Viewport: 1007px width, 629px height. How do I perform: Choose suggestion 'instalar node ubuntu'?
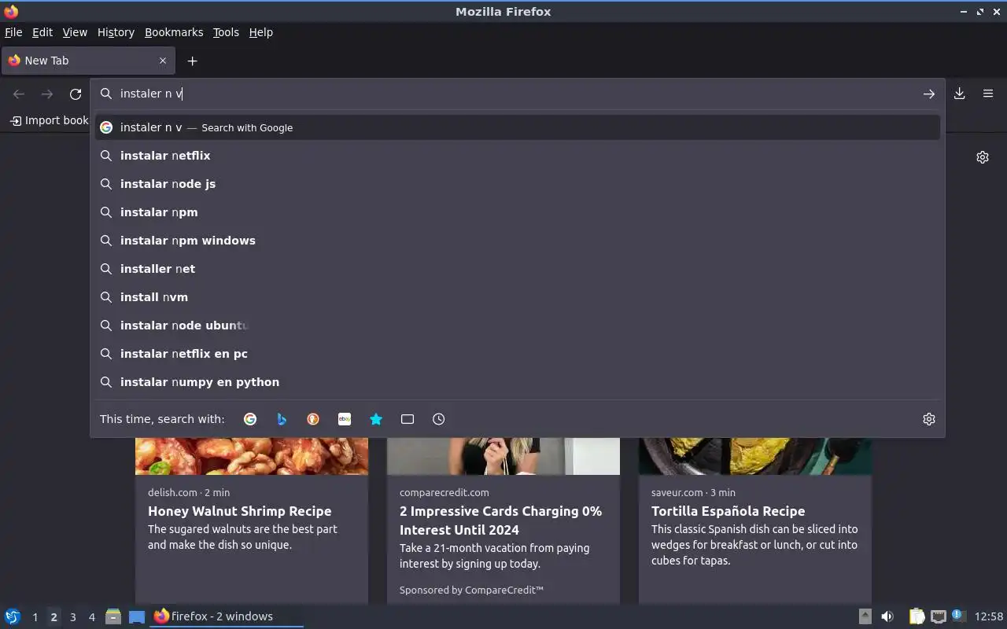pos(518,326)
